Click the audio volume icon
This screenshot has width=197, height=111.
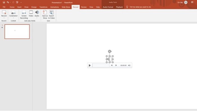tap(129, 65)
